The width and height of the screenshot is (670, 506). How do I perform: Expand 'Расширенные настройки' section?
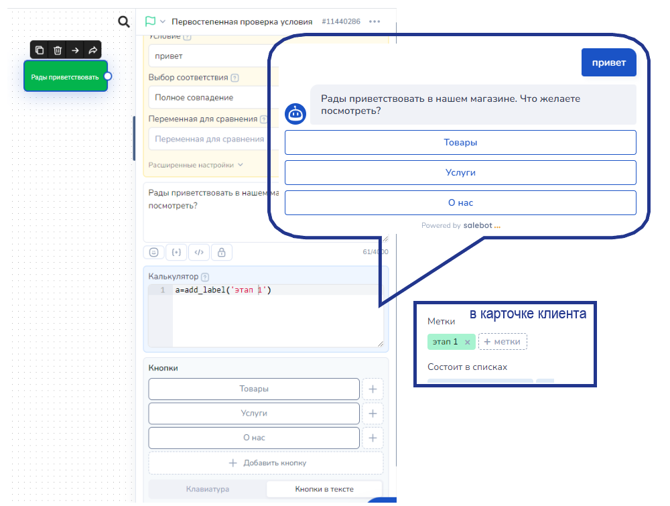click(x=196, y=165)
